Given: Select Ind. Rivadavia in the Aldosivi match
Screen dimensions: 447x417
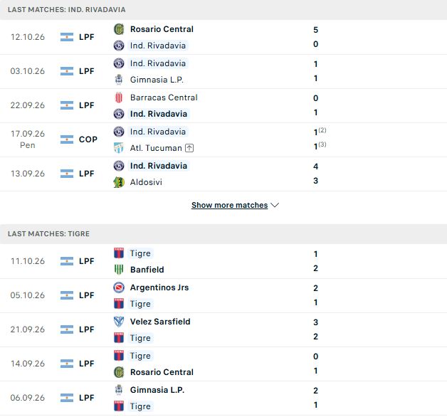Looking at the screenshot, I should click(x=159, y=166).
